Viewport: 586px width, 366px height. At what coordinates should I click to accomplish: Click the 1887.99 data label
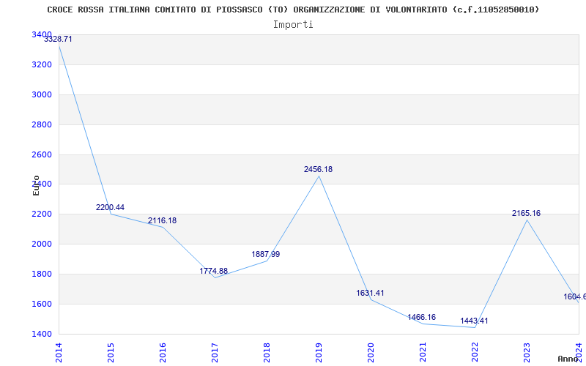tap(266, 254)
